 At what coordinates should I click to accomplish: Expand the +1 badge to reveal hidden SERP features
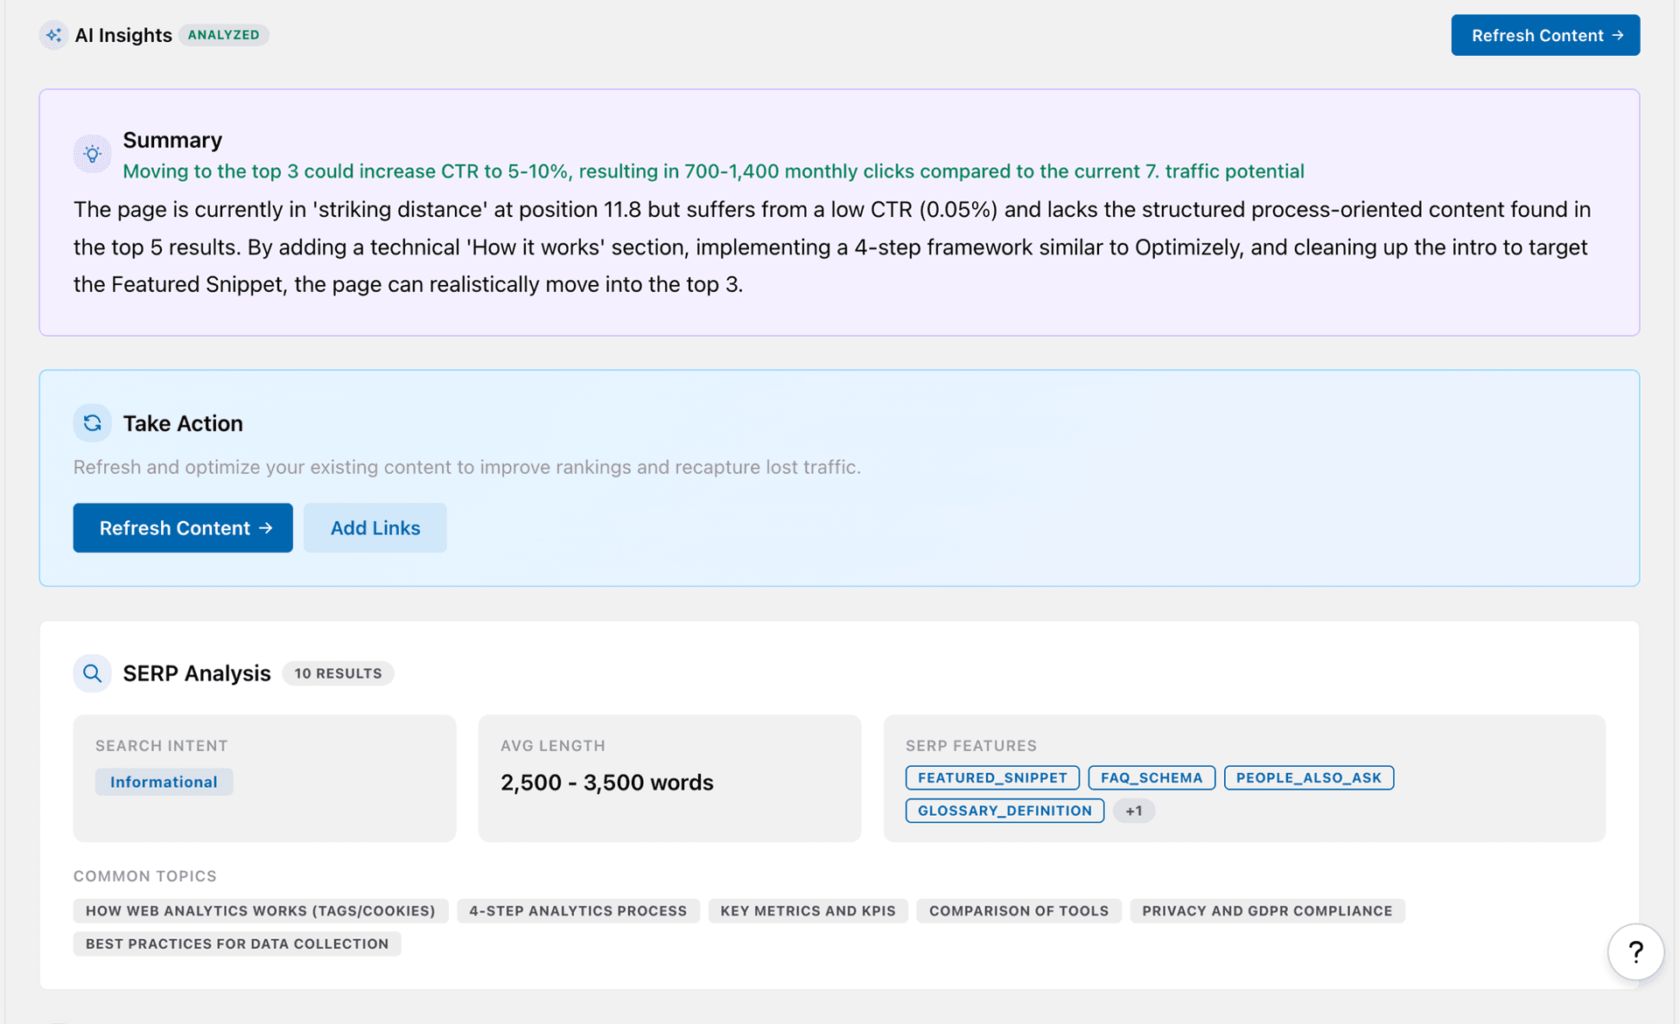pyautogui.click(x=1134, y=811)
